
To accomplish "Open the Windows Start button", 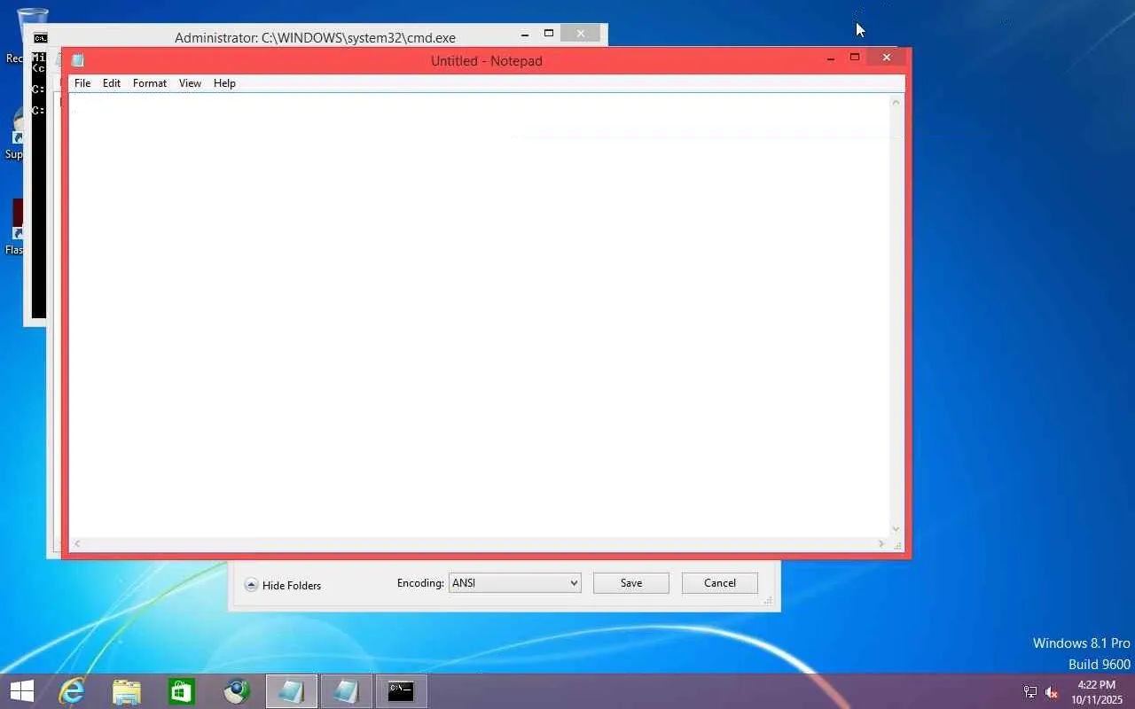I will point(22,691).
